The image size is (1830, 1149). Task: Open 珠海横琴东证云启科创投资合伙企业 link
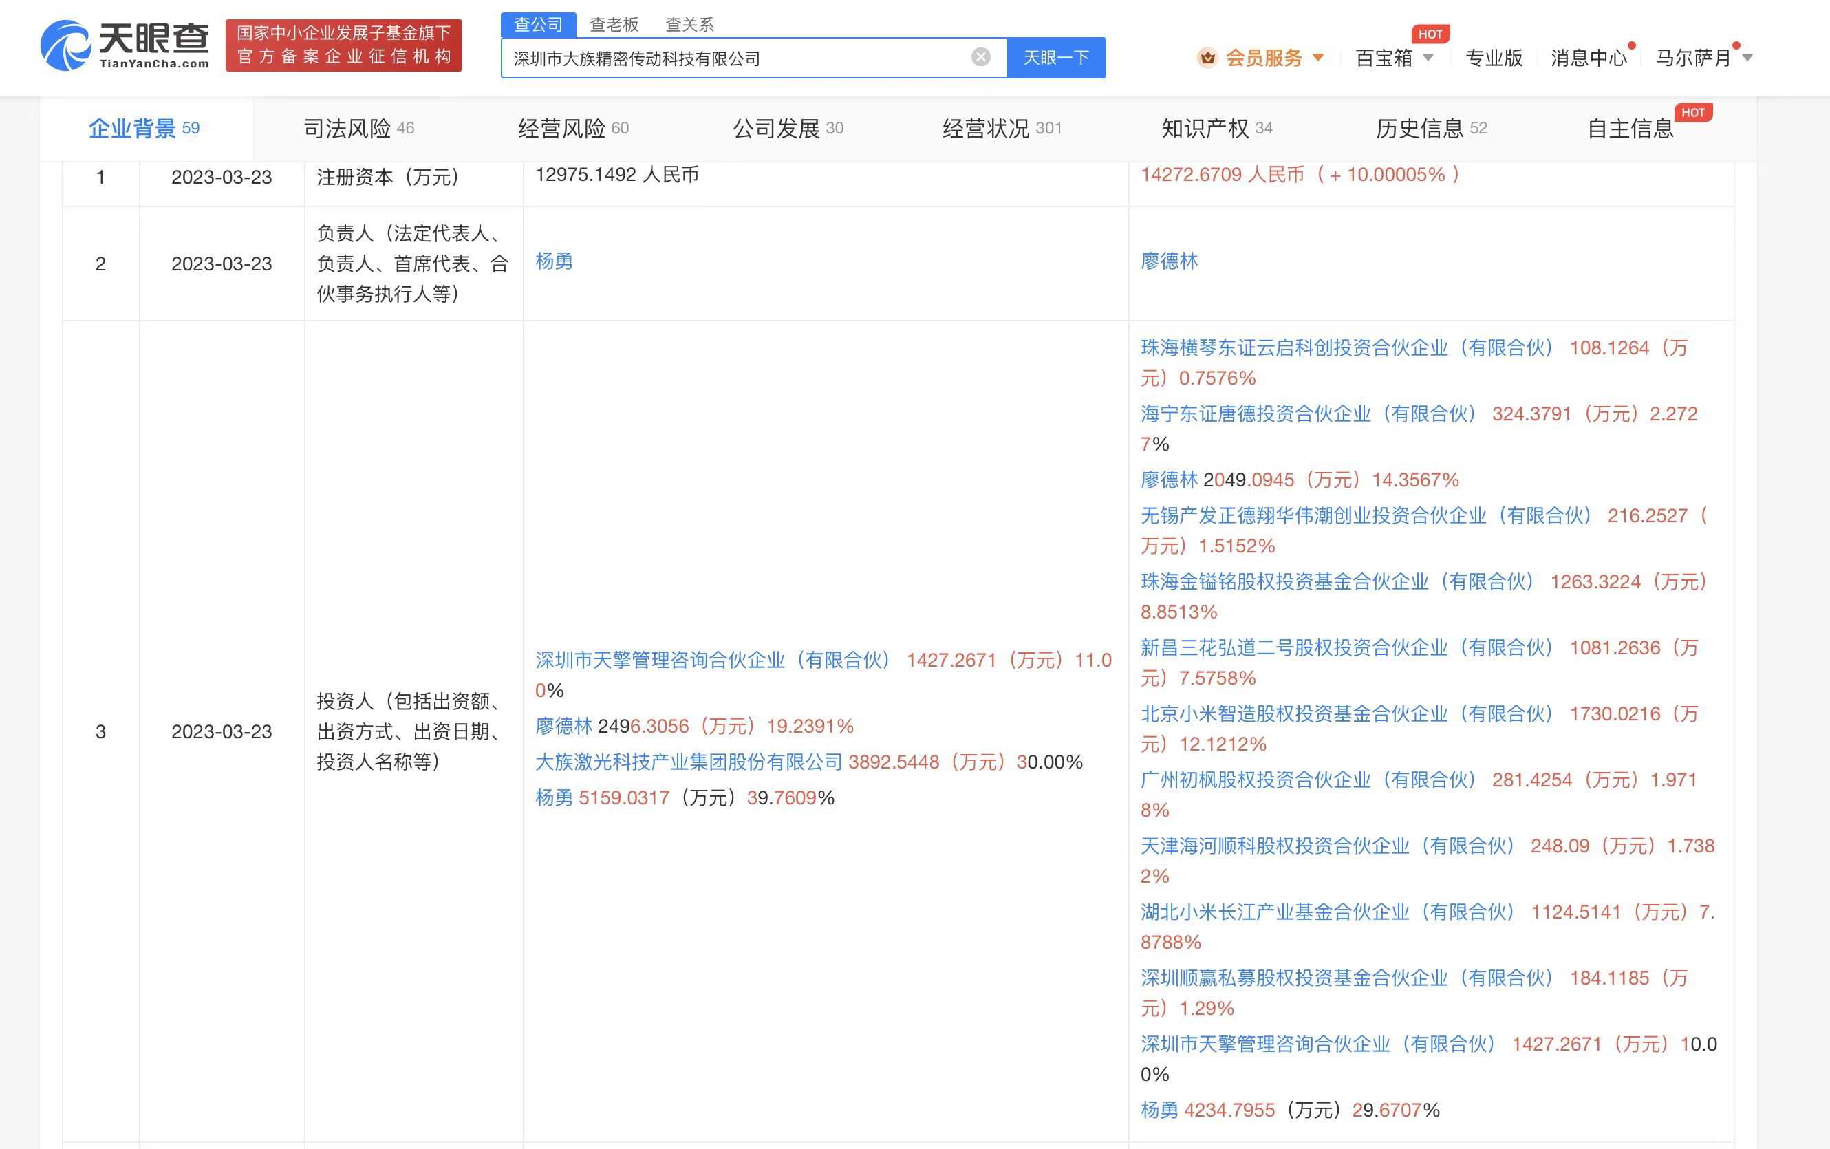[x=1347, y=348]
